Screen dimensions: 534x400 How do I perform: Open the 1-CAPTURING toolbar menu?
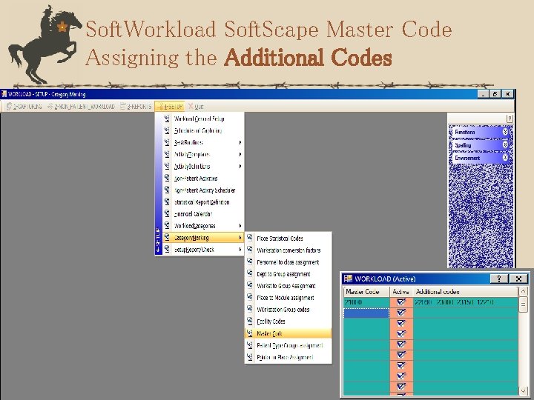coord(24,107)
